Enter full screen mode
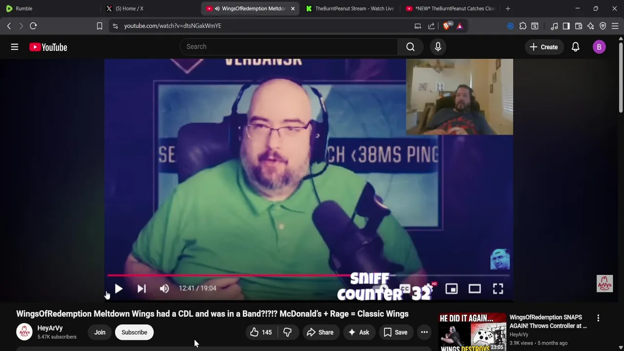 (x=498, y=289)
